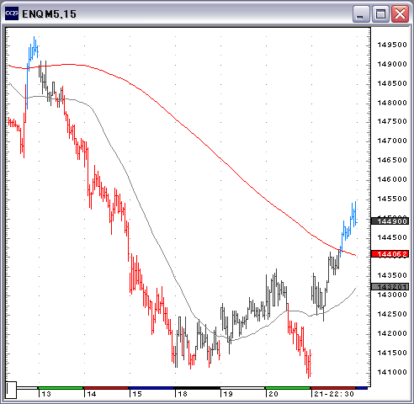414x404 pixels.
Task: Click the 145500 price axis label
Action: tap(392, 199)
